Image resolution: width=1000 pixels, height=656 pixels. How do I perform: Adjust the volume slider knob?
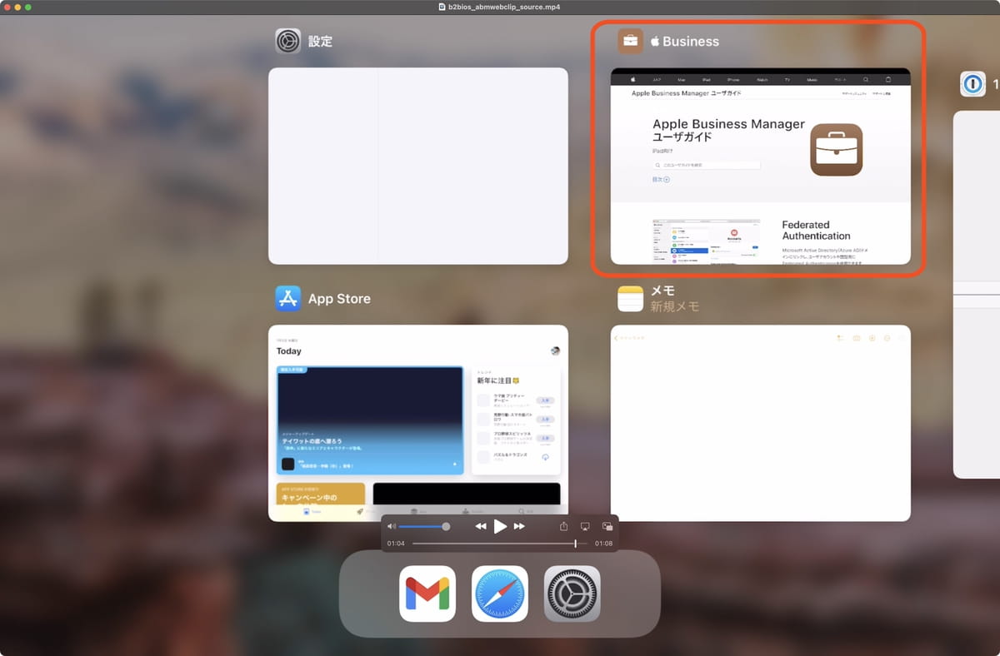coord(446,526)
